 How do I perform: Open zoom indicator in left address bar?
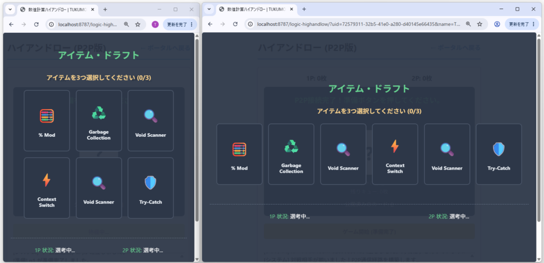(x=126, y=24)
